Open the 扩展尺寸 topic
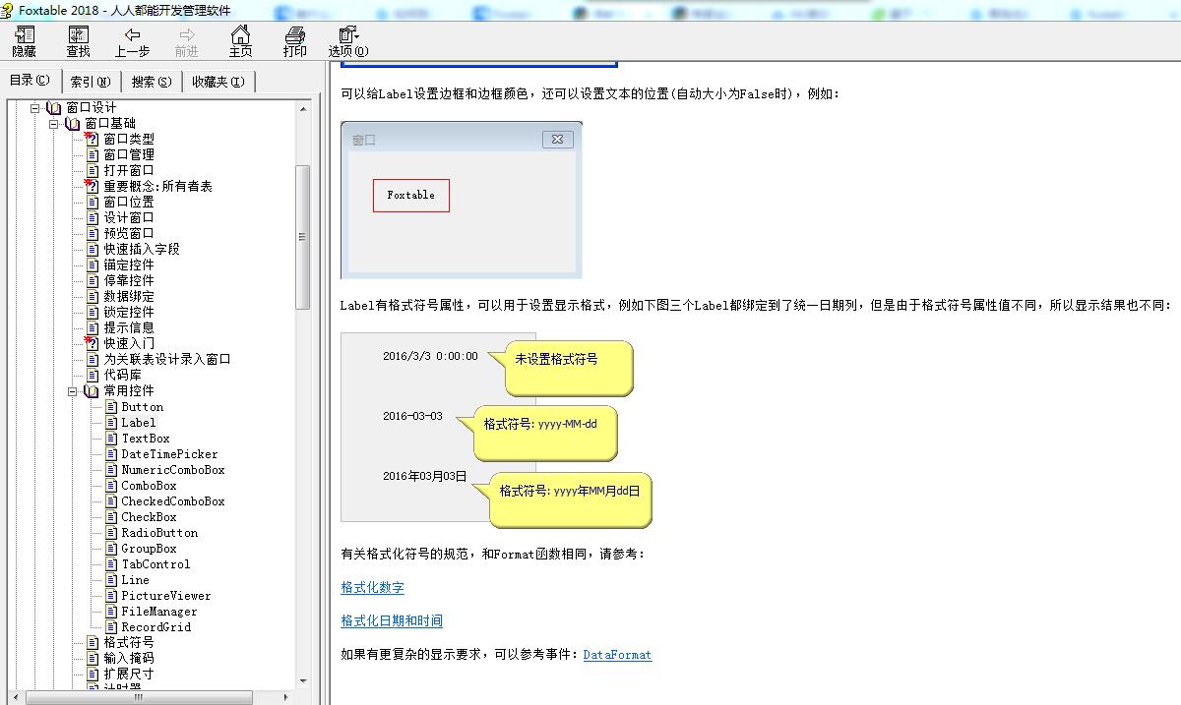The height and width of the screenshot is (705, 1181). tap(129, 674)
